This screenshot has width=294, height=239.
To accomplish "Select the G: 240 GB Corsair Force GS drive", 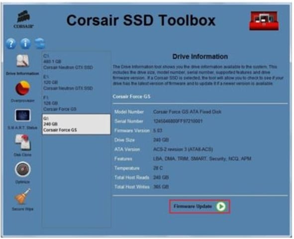I will (76, 124).
